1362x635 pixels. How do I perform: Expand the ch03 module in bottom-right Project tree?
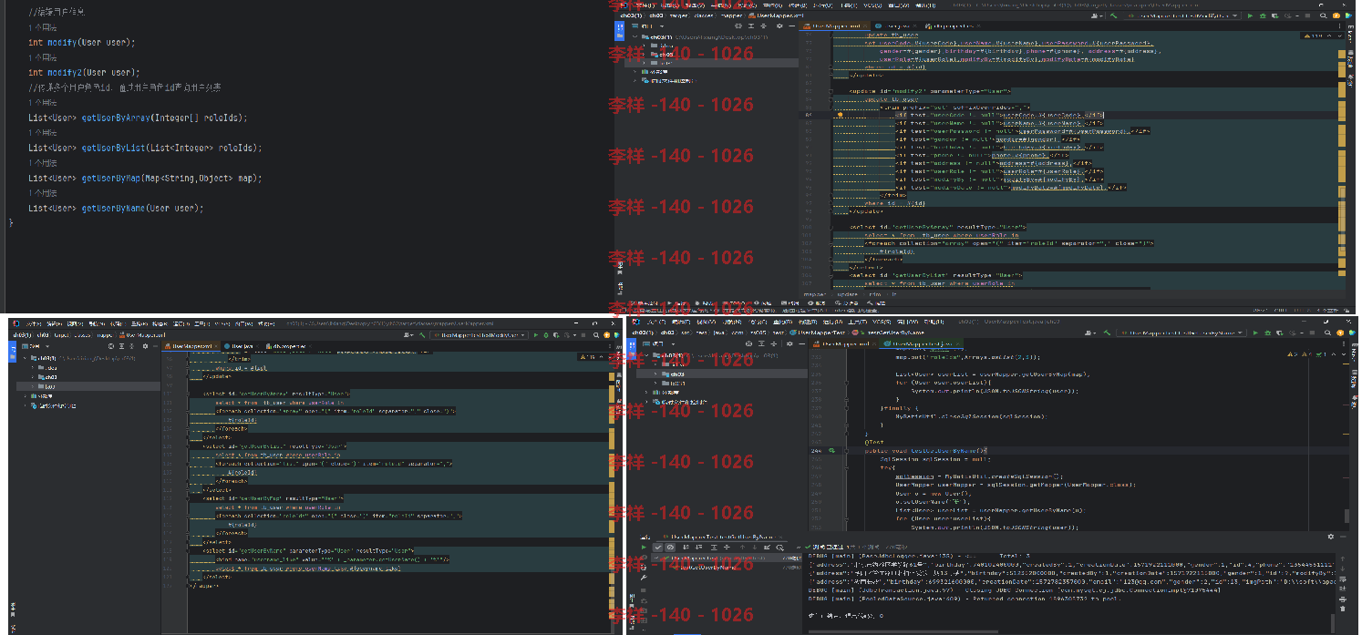coord(655,374)
